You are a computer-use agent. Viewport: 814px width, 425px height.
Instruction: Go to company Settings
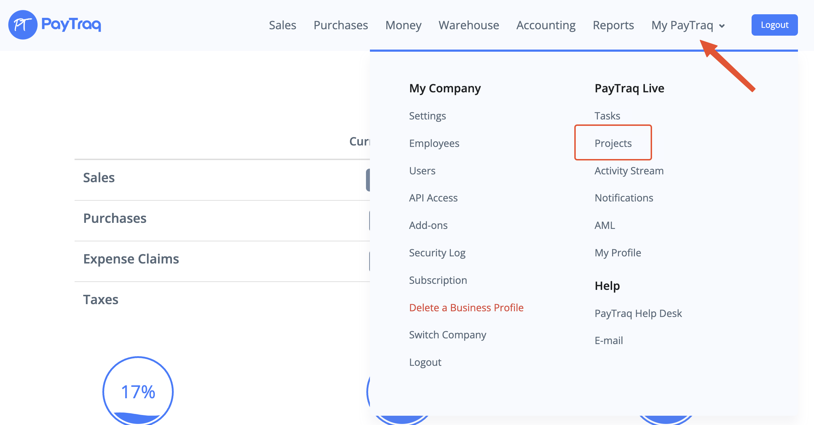pyautogui.click(x=427, y=116)
